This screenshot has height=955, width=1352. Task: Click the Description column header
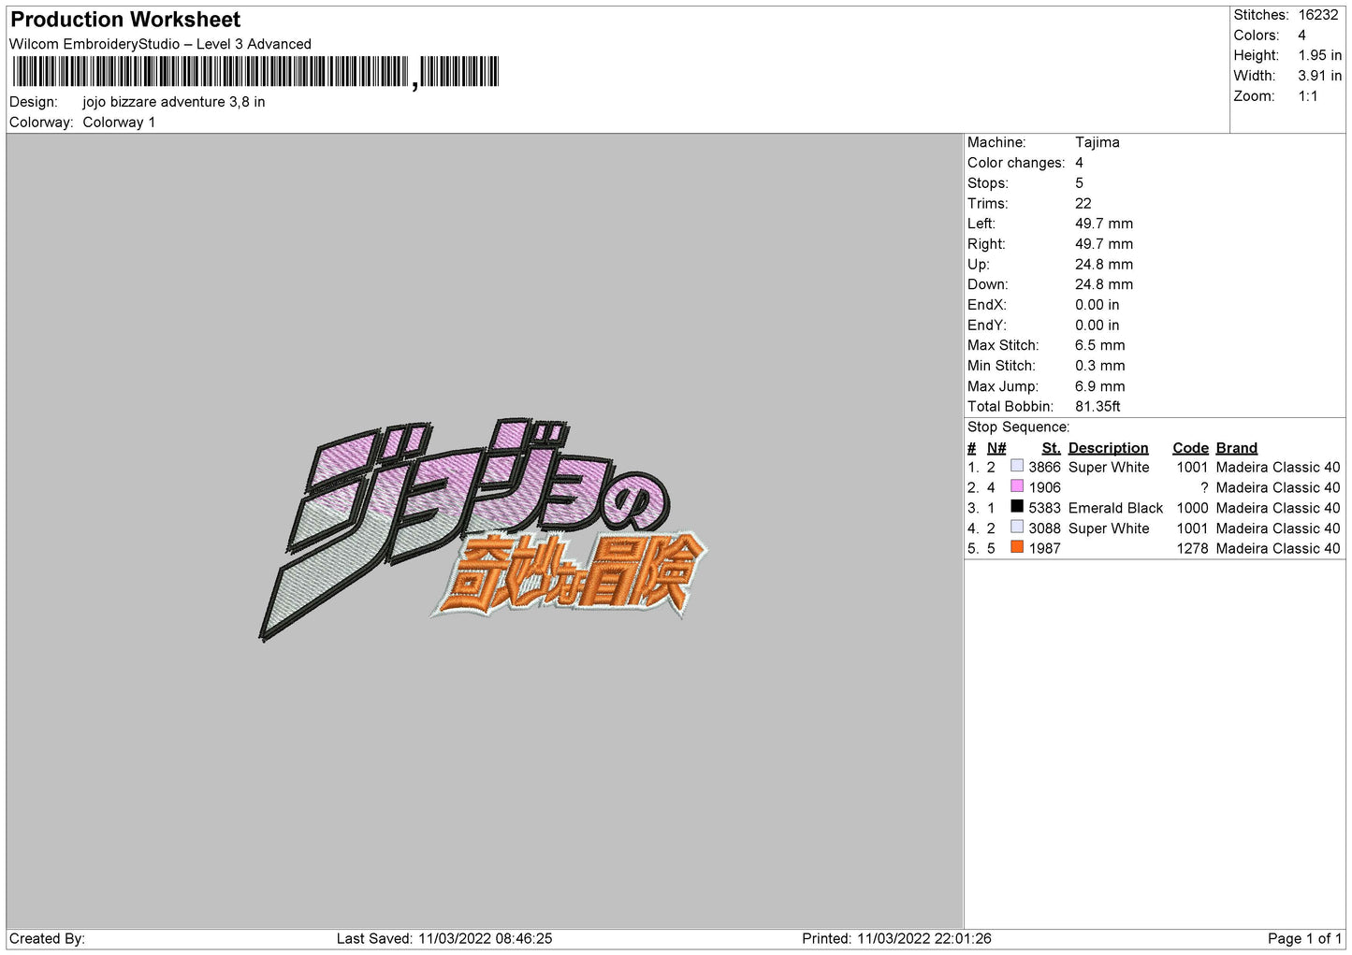[x=1108, y=448]
